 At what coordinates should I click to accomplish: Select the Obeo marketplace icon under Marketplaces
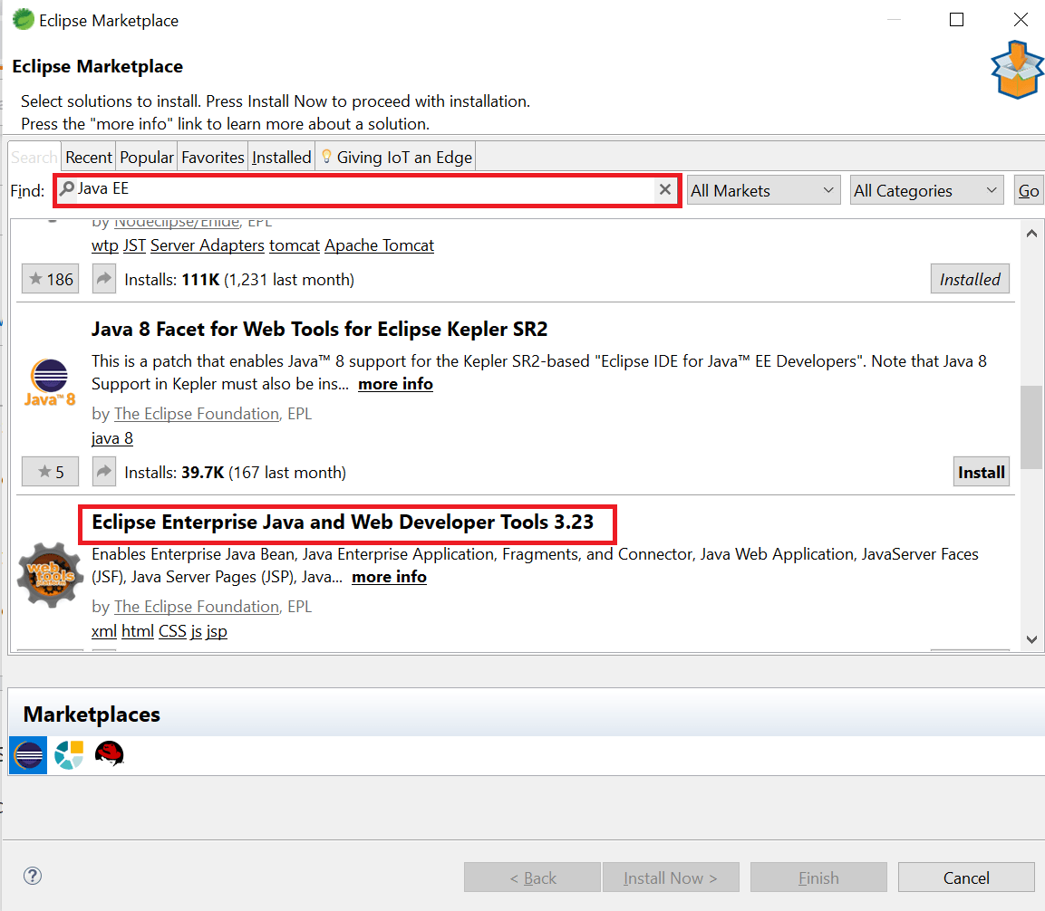(x=69, y=755)
